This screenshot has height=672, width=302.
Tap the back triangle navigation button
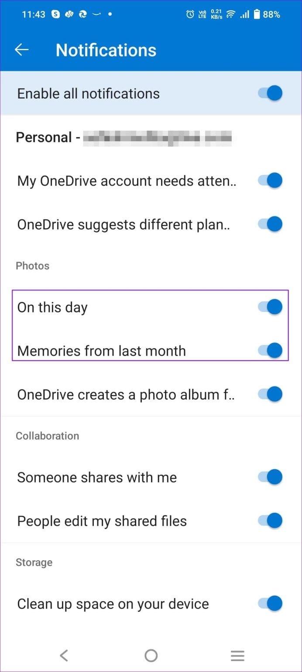pyautogui.click(x=64, y=655)
